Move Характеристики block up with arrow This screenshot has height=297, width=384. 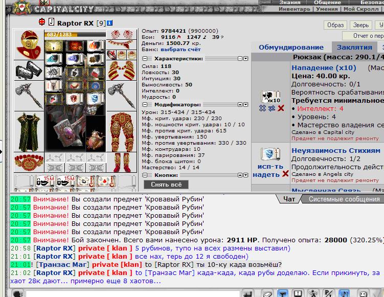tap(240, 58)
